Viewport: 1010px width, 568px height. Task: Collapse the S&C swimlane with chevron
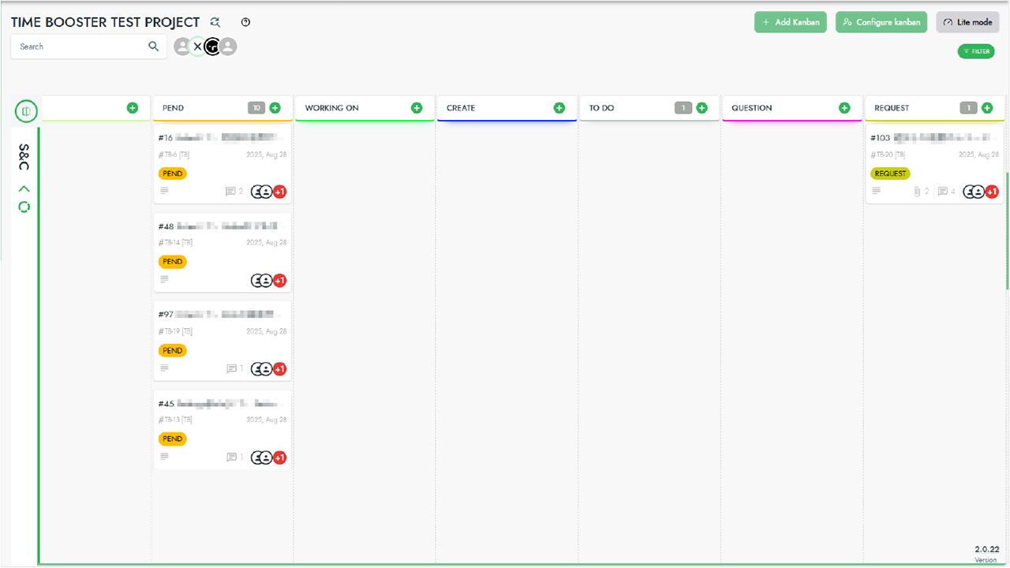coord(24,189)
